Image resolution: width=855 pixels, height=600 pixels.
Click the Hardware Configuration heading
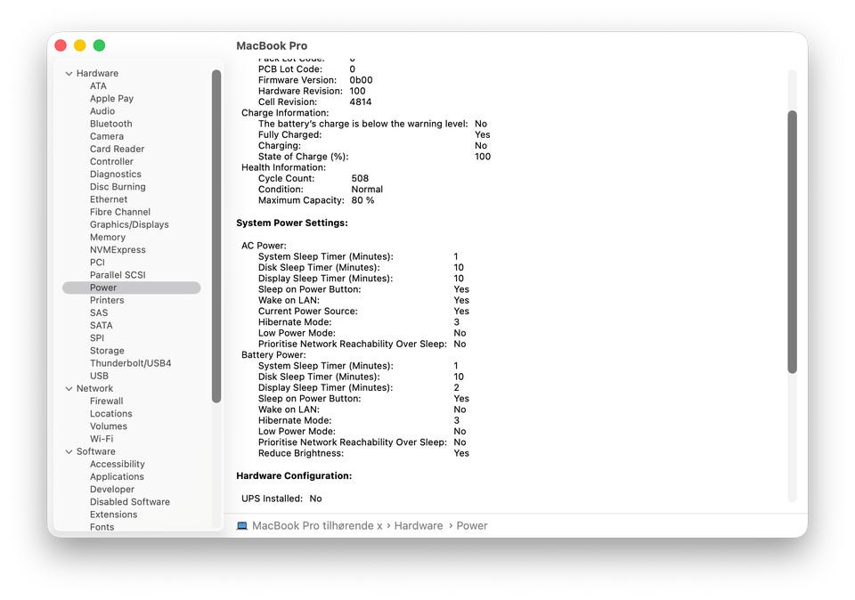click(294, 475)
